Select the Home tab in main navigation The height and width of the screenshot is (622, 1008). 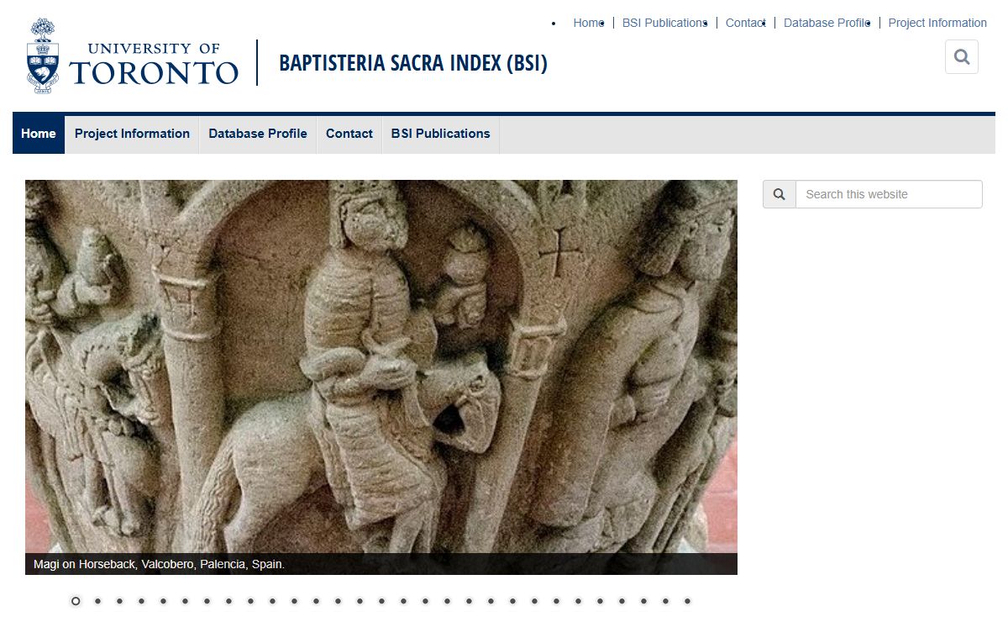point(39,134)
